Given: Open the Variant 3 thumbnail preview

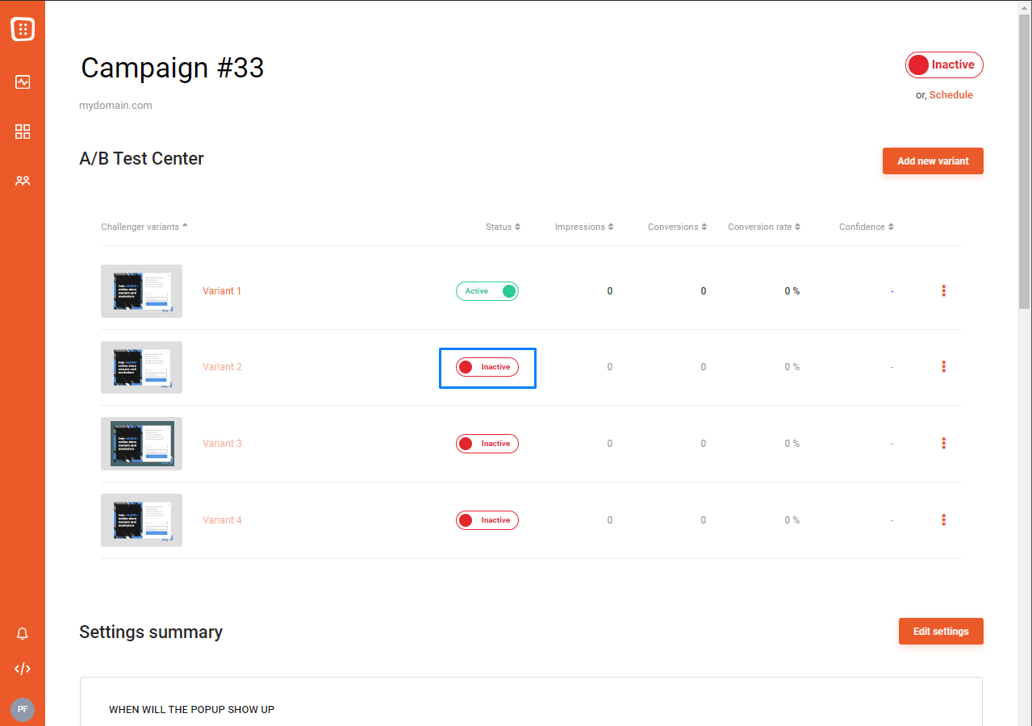Looking at the screenshot, I should click(141, 444).
